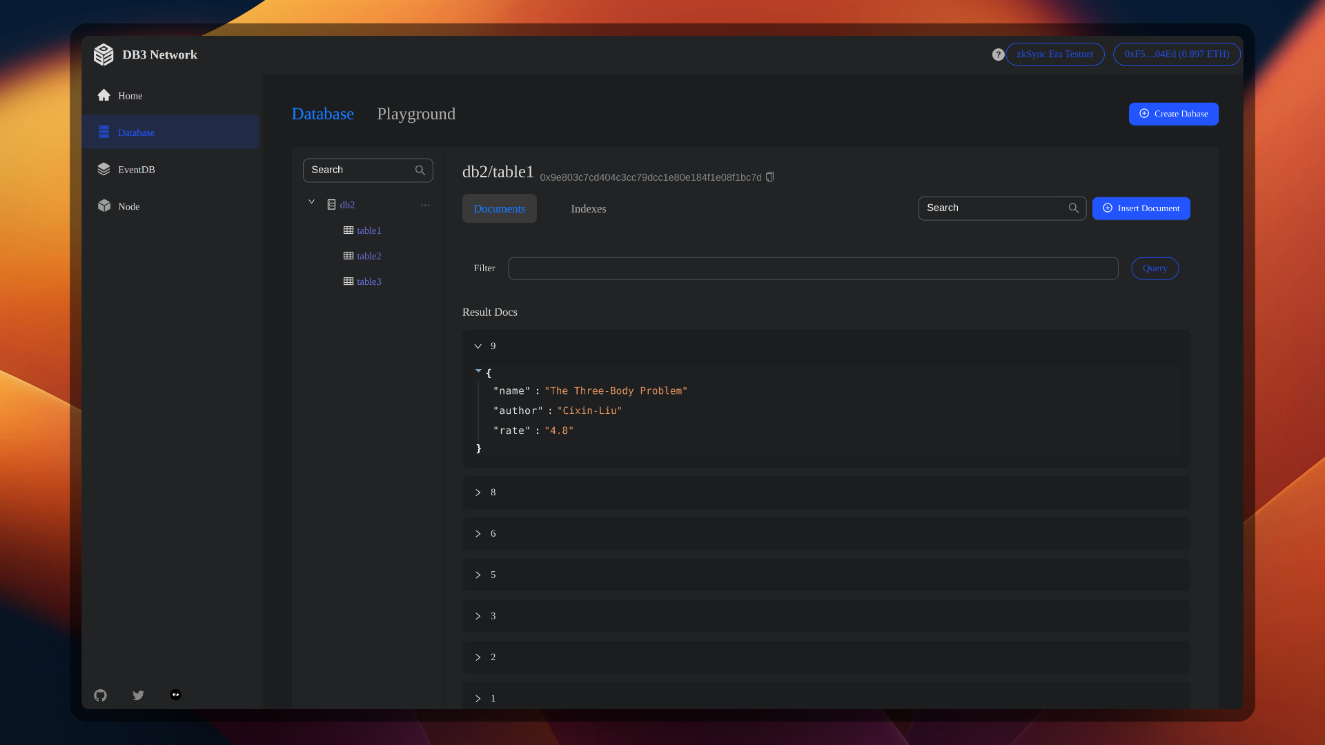Click the help question mark icon
Screen dimensions: 1325x745
tap(998, 54)
